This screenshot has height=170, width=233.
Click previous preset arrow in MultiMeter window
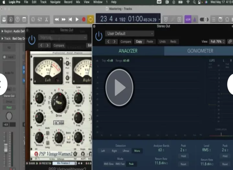[108, 42]
